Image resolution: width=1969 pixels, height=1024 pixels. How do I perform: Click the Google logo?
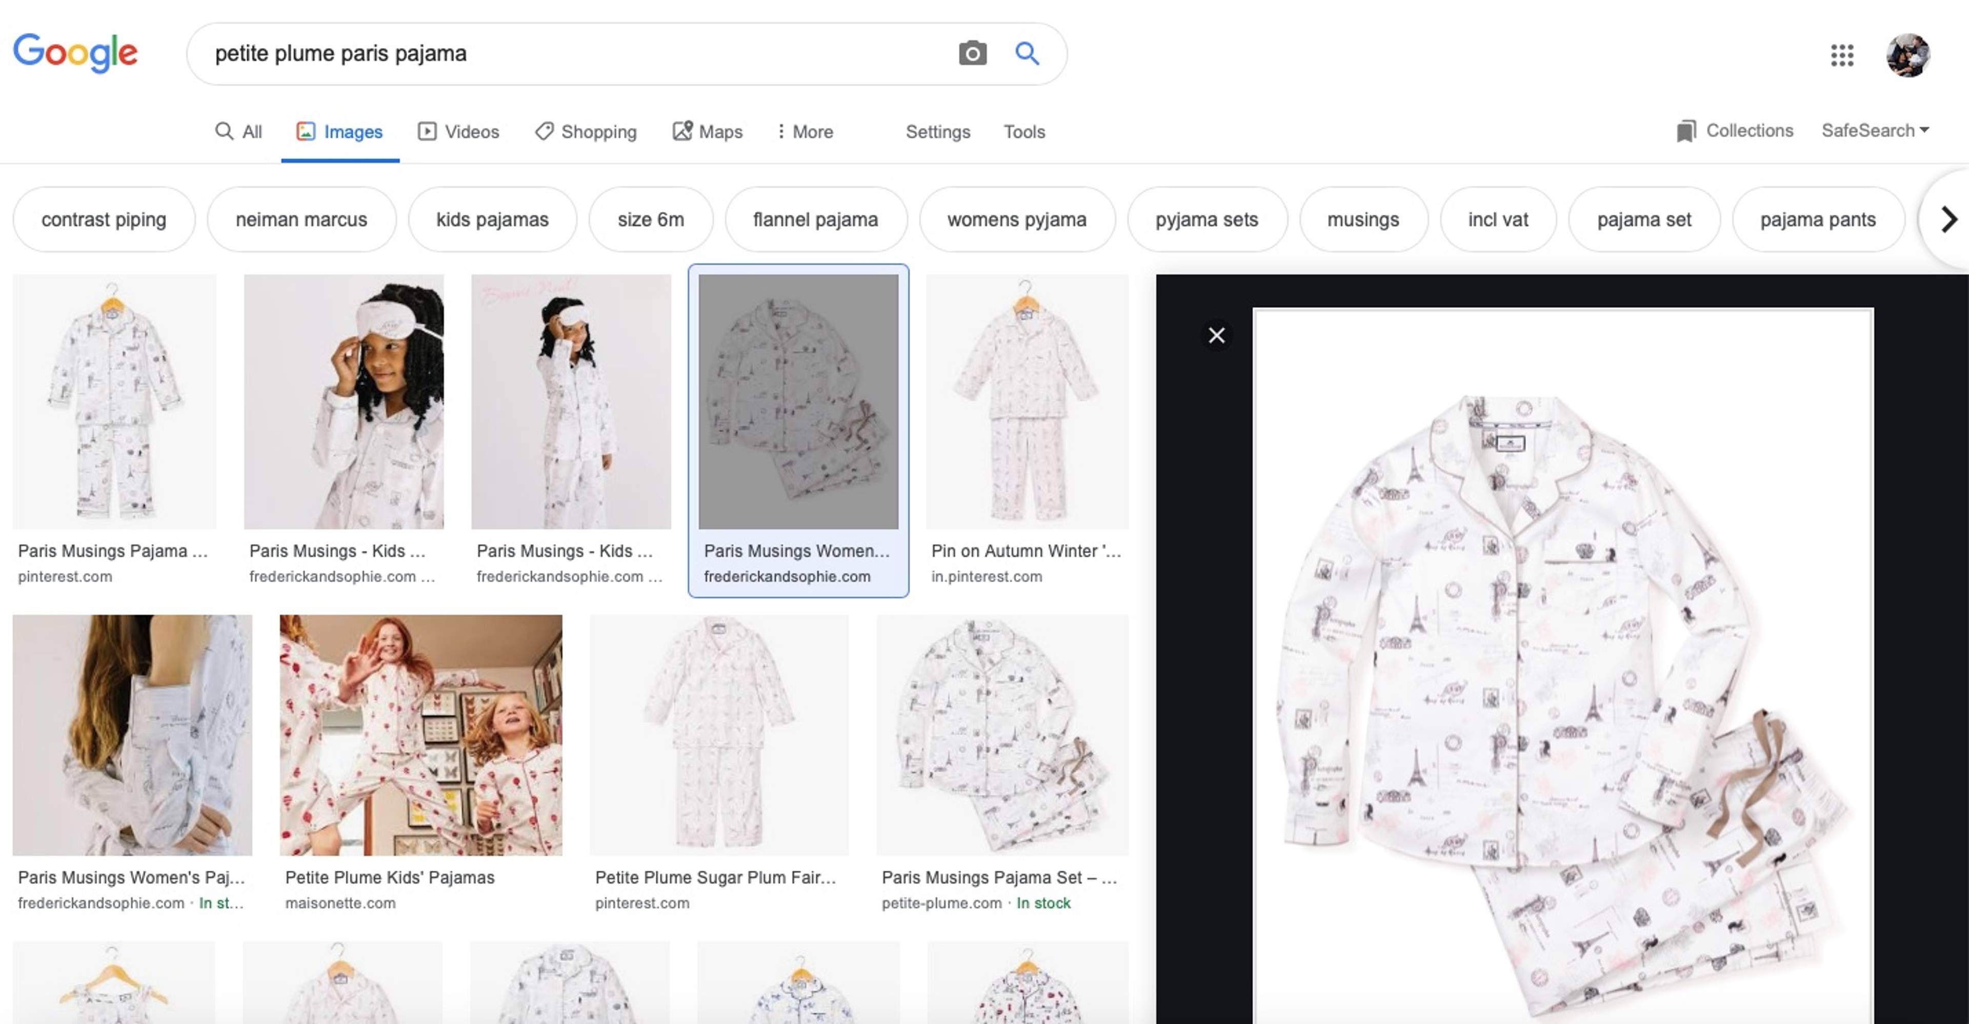75,53
